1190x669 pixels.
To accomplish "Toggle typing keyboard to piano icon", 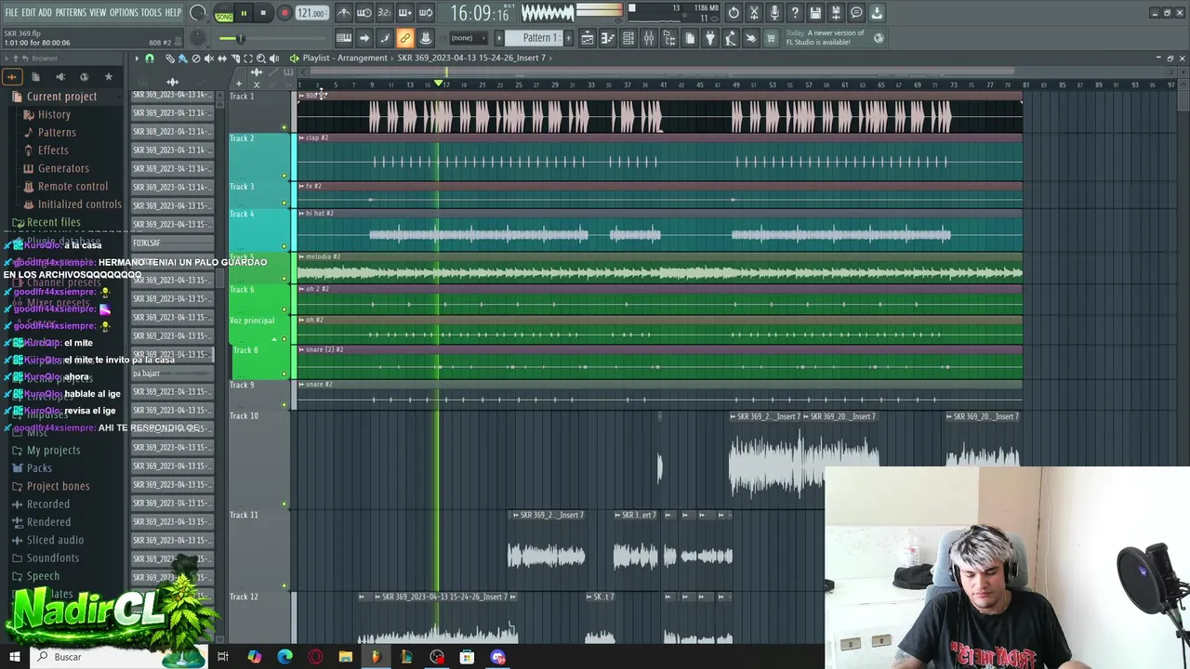I will point(344,38).
